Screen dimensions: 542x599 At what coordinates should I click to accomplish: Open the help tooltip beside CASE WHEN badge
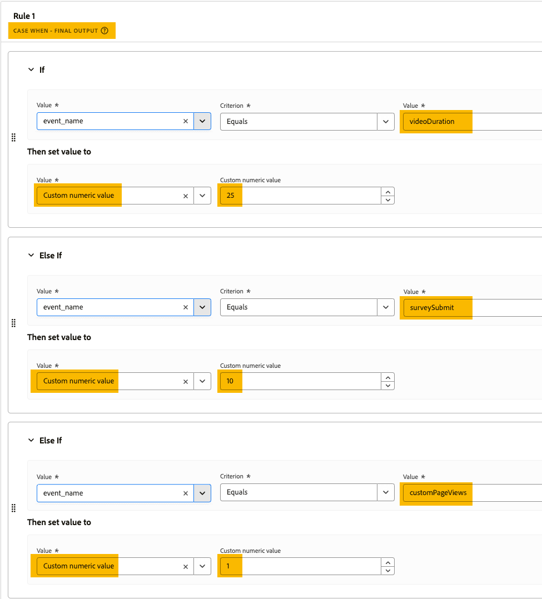(106, 31)
